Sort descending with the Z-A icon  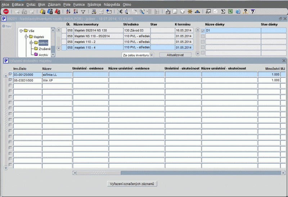76,12
